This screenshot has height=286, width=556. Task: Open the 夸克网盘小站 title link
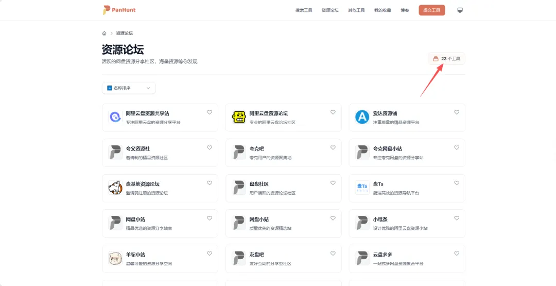[x=387, y=149]
